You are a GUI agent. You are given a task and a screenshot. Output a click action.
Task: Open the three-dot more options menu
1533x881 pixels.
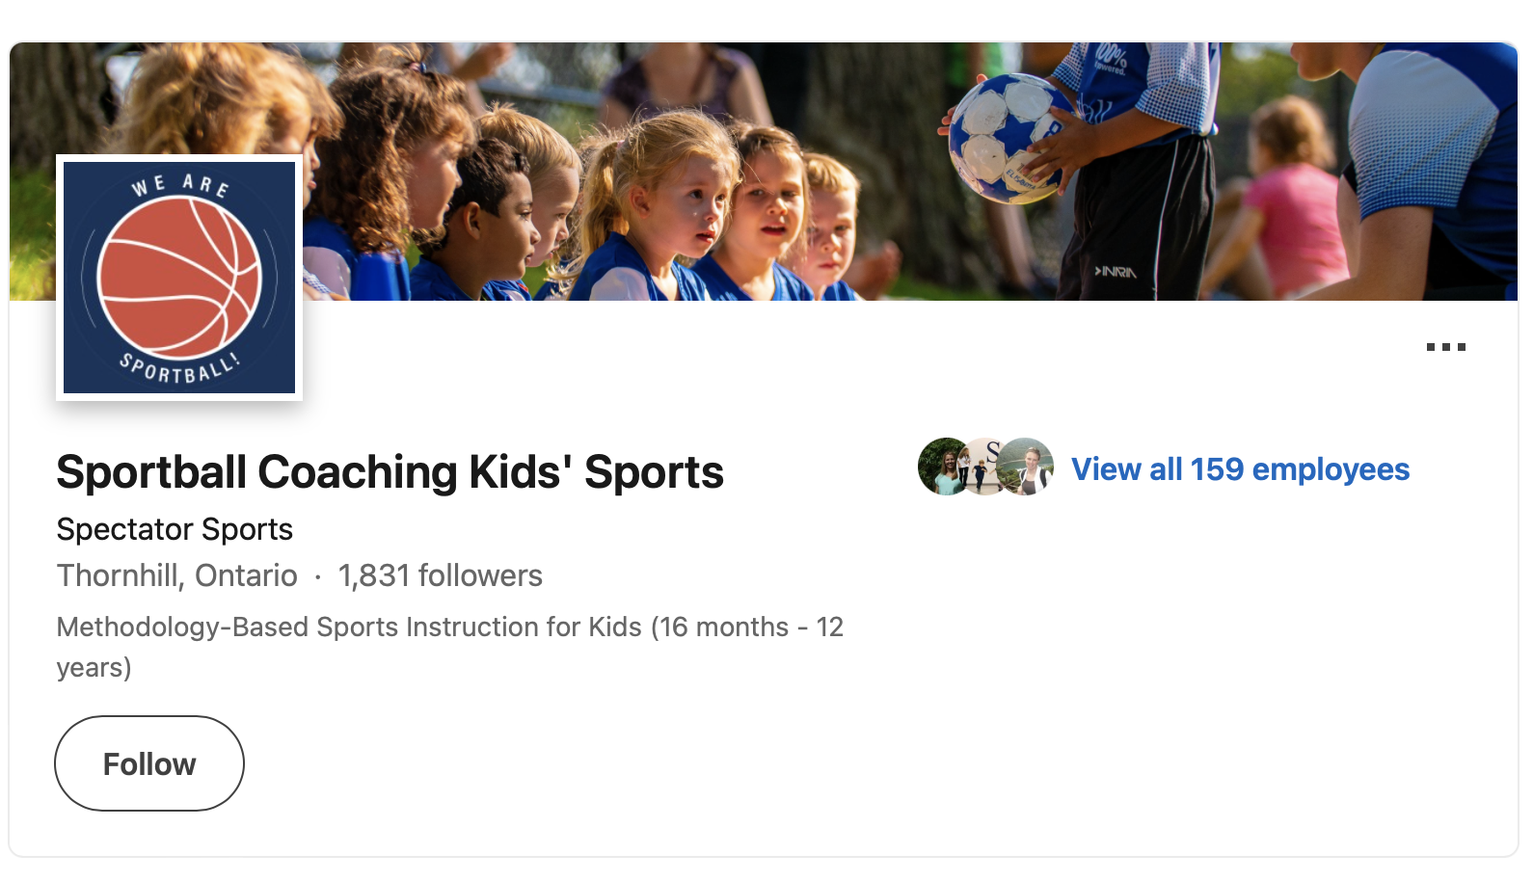(1445, 347)
